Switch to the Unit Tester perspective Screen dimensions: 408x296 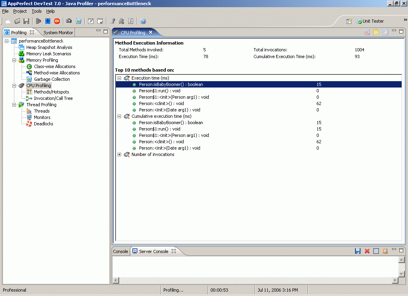[370, 21]
